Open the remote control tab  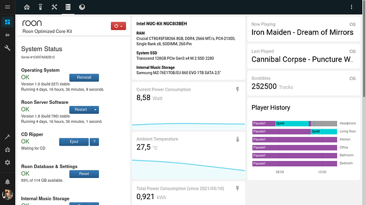click(x=40, y=7)
